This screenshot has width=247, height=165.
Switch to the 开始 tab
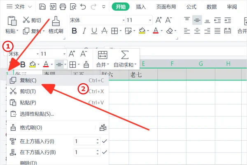121,7
